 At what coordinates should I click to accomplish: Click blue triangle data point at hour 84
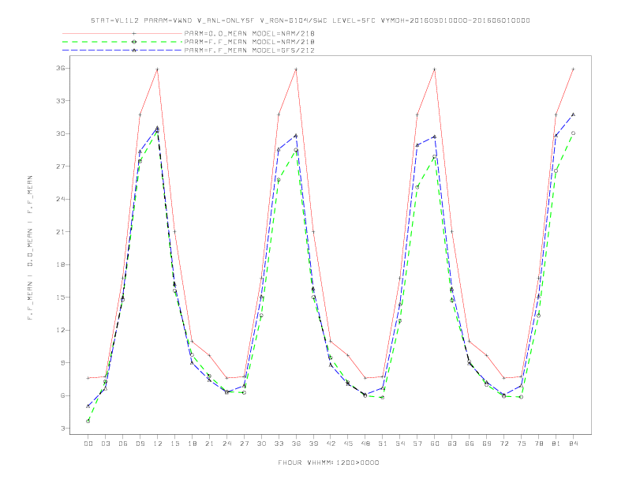[573, 114]
